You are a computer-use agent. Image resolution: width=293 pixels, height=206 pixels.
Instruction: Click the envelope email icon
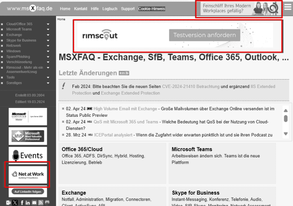[34, 203]
